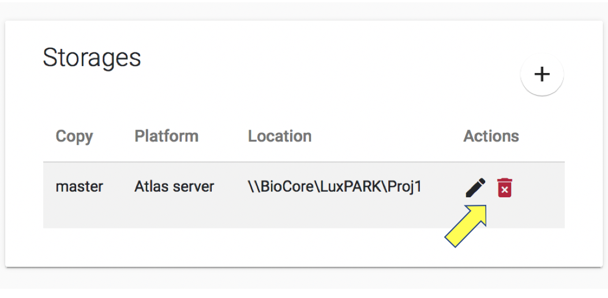The width and height of the screenshot is (608, 298).
Task: Select the master copy cell
Action: [x=79, y=187]
